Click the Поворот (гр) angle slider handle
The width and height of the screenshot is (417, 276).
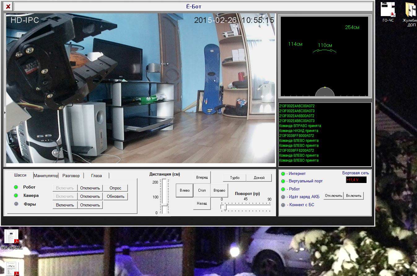pos(225,207)
